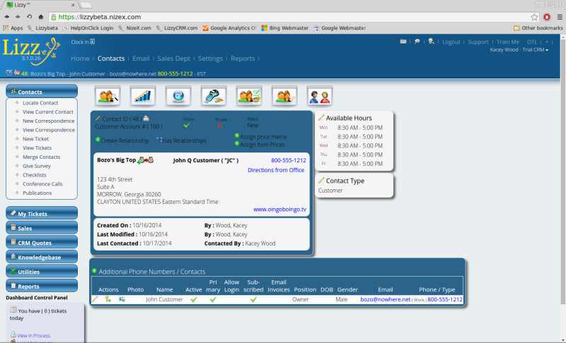Open the bar chart statistics icon

click(x=143, y=95)
